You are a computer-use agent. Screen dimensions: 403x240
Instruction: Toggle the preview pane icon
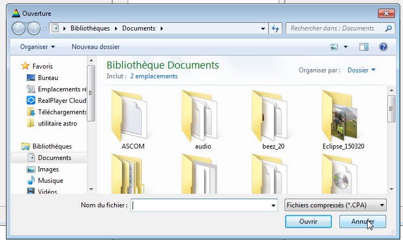(x=364, y=47)
